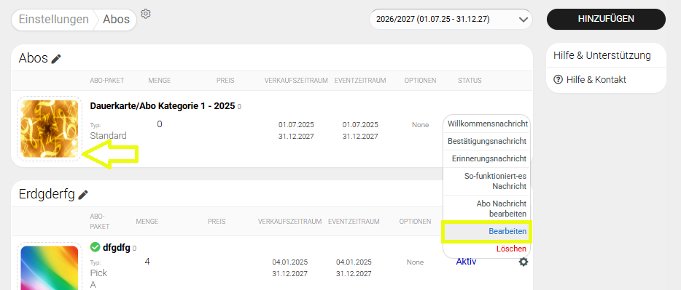Click 04.01.2025 in dfgdfg Verkaufszeitraum column
681x290 pixels.
(290, 262)
